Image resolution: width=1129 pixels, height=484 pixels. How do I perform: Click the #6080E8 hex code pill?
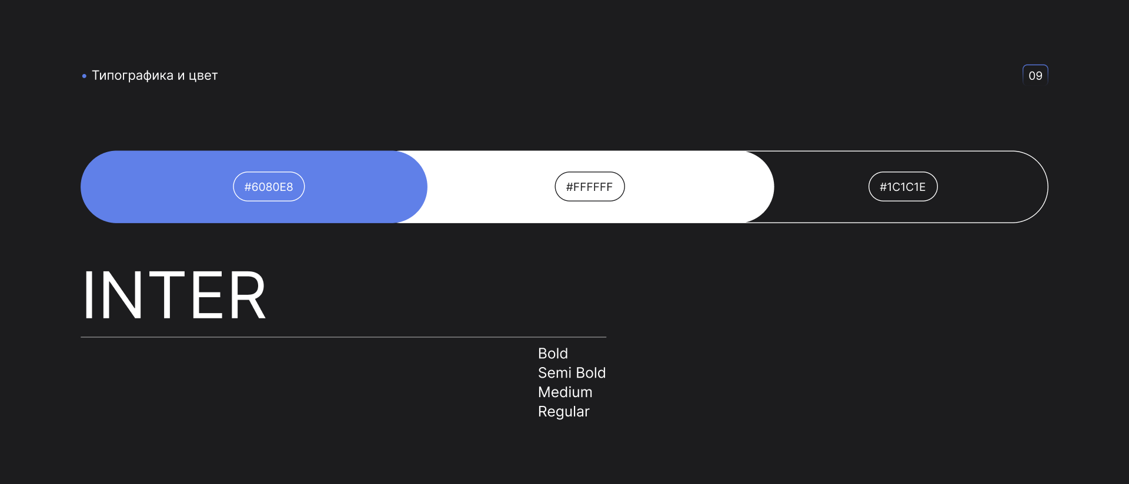269,187
